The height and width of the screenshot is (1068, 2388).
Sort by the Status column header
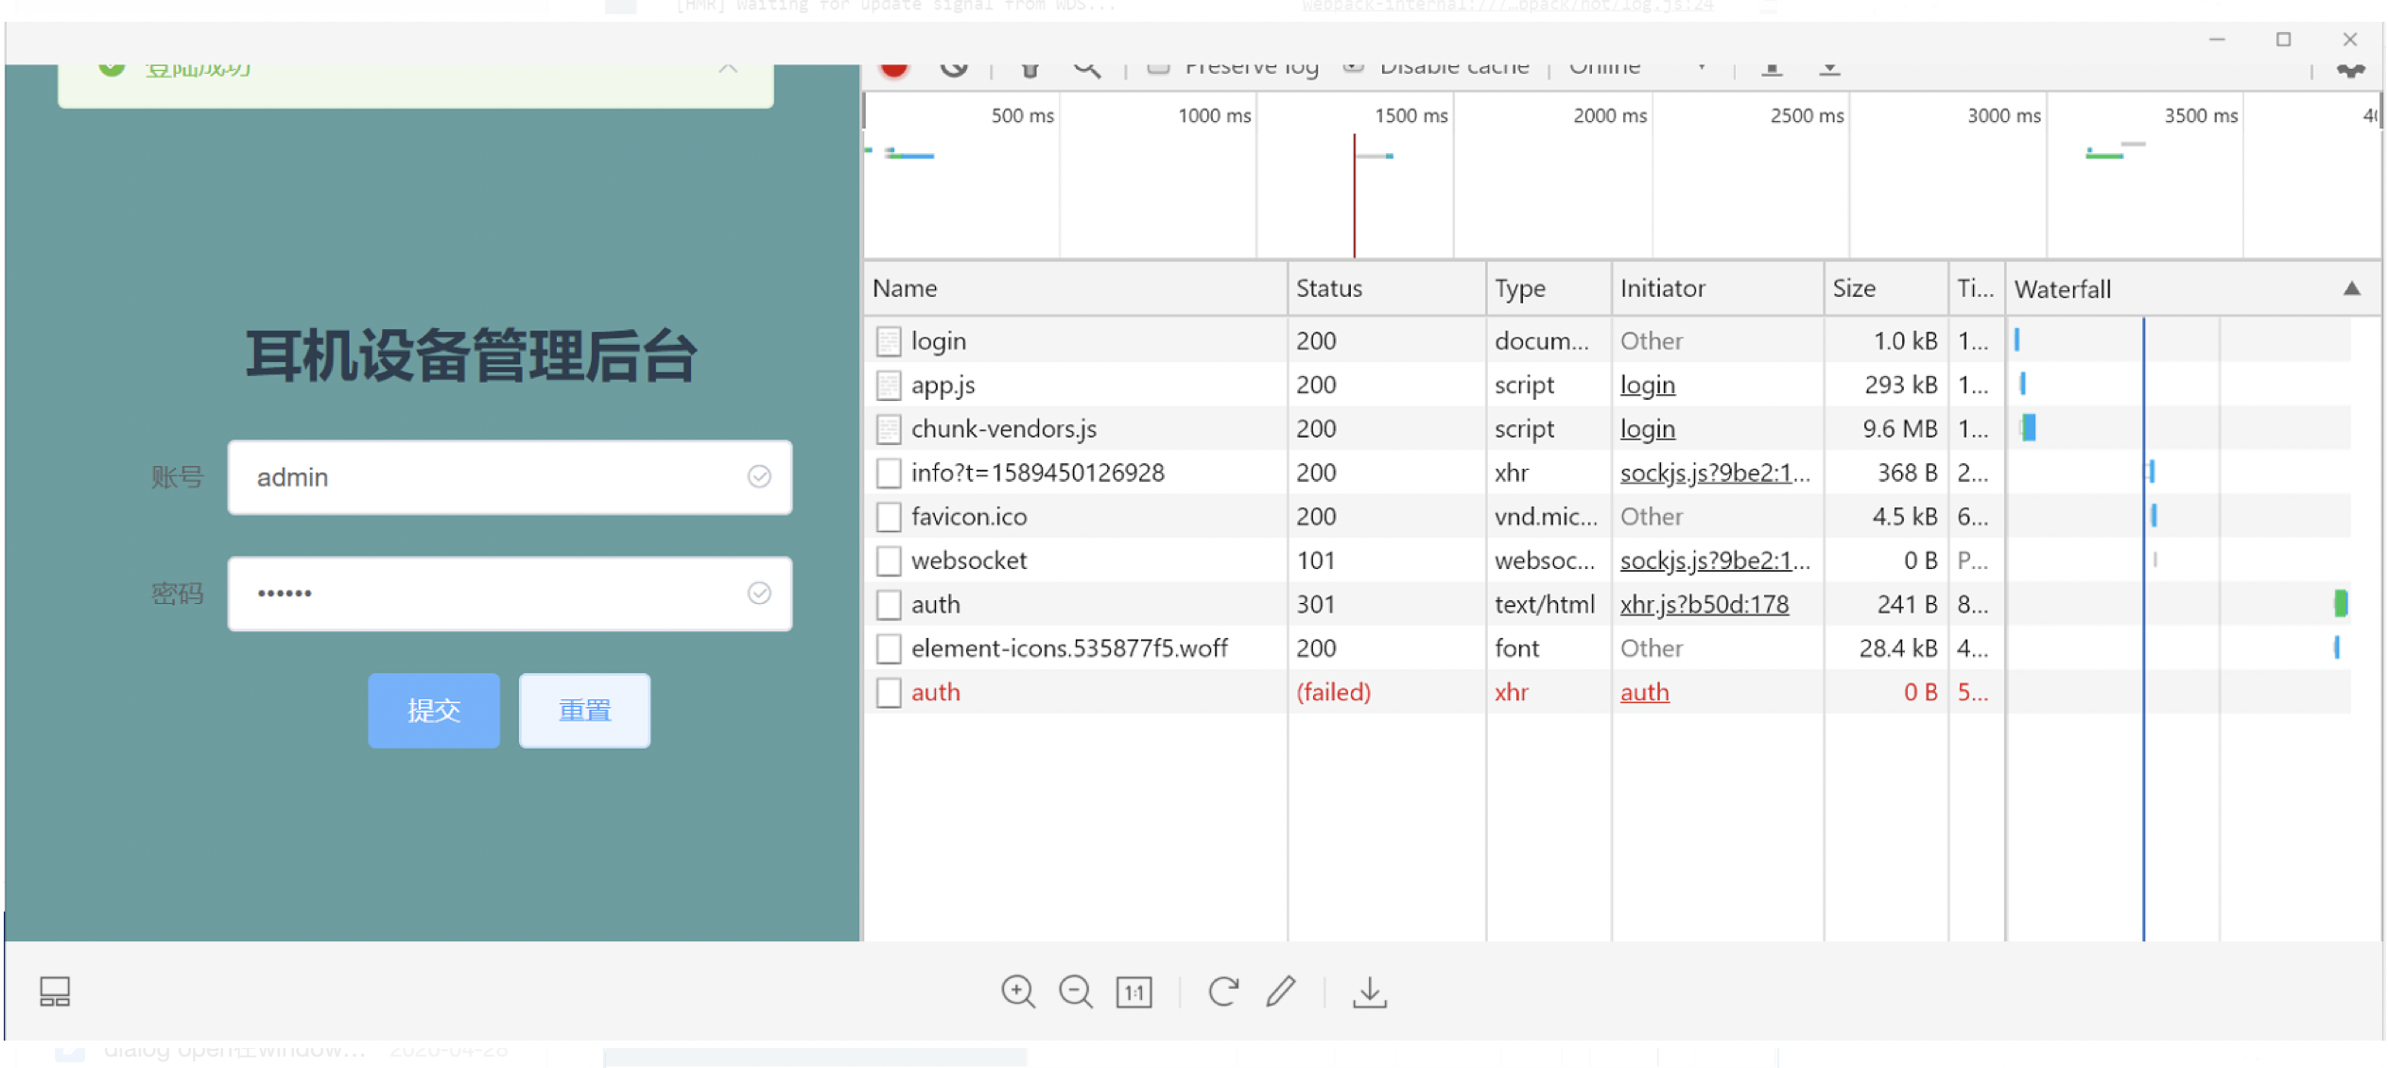click(1386, 288)
